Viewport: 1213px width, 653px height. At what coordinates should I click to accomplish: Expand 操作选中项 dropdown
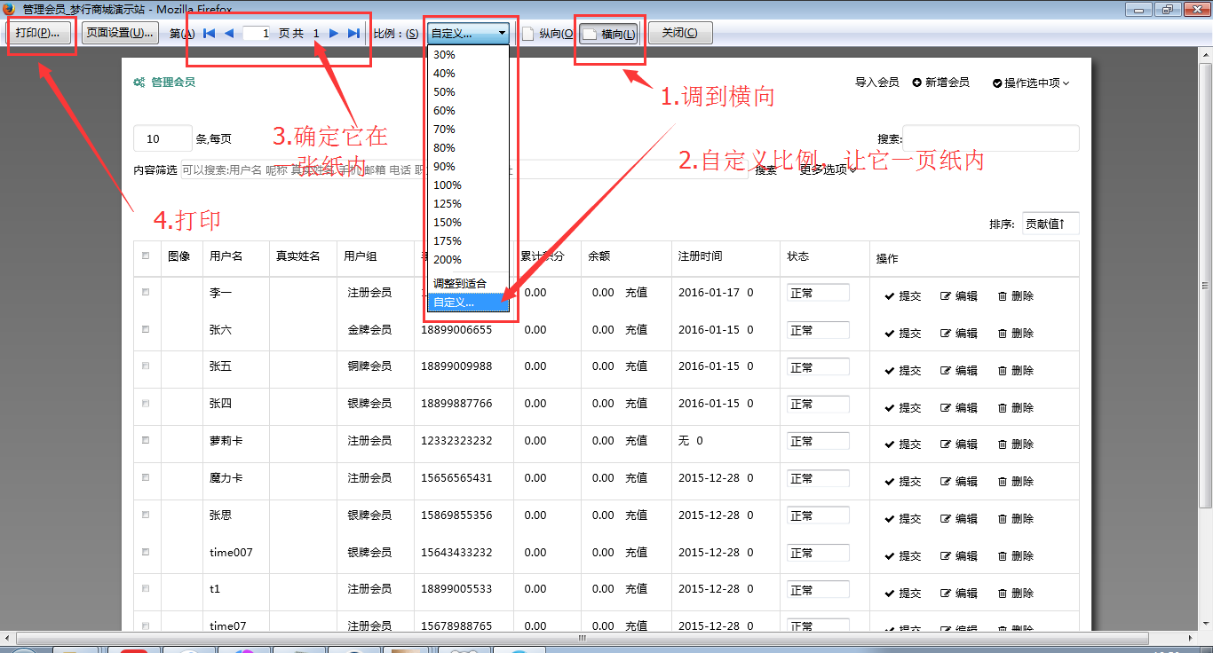coord(1031,83)
